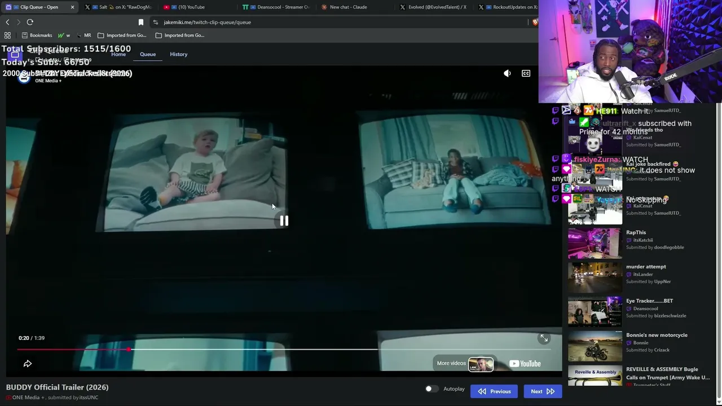This screenshot has width=722, height=406.
Task: Go to the Previous clip
Action: click(494, 391)
